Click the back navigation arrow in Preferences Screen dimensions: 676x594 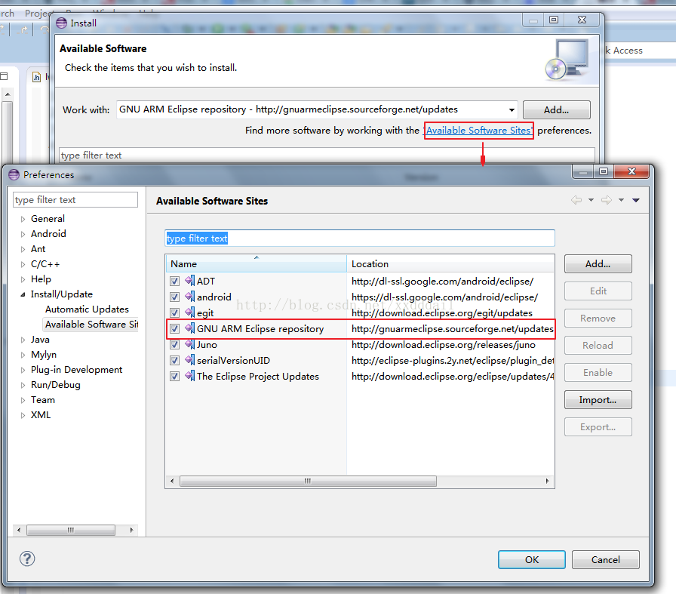click(x=576, y=200)
